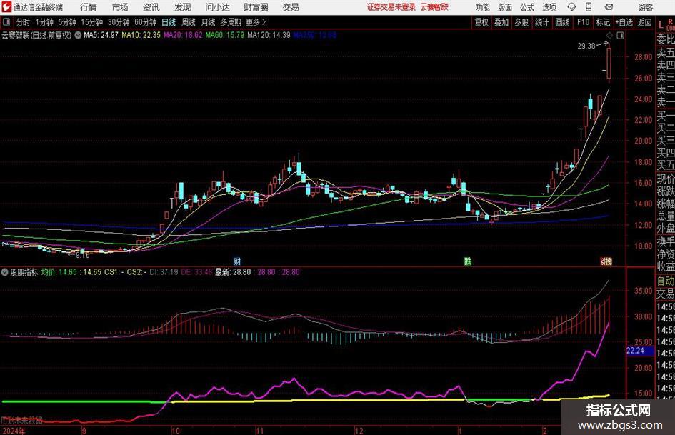The height and width of the screenshot is (435, 675).
Task: Open the 问小达 menu
Action: point(217,7)
